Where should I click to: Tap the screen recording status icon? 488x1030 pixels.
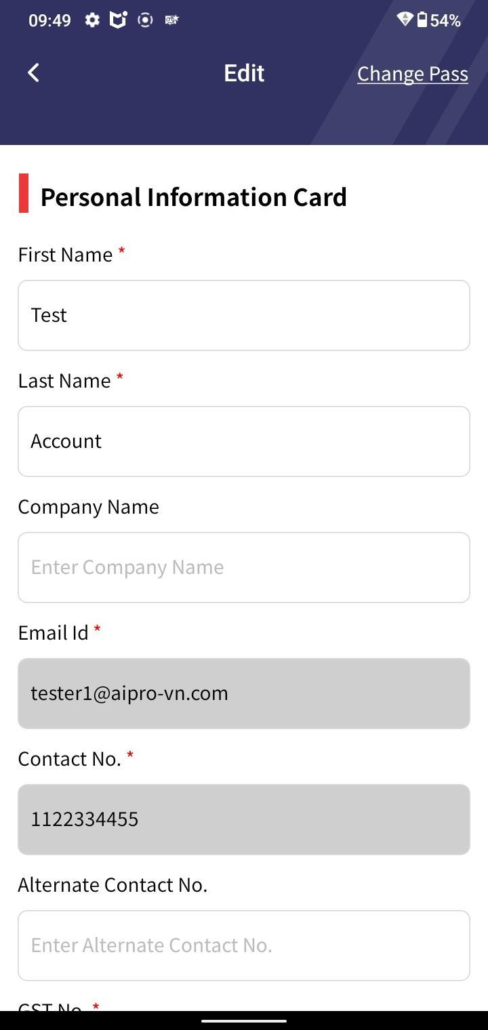tap(145, 20)
